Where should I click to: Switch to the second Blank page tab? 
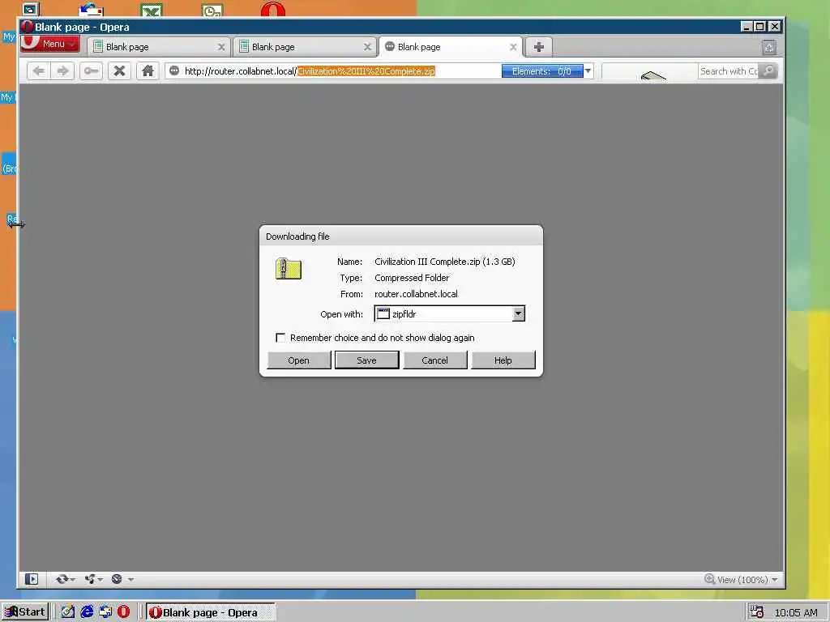click(305, 47)
